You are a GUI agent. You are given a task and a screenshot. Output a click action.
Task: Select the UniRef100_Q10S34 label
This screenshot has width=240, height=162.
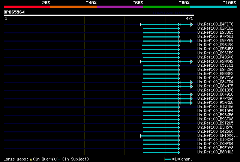click(215, 140)
